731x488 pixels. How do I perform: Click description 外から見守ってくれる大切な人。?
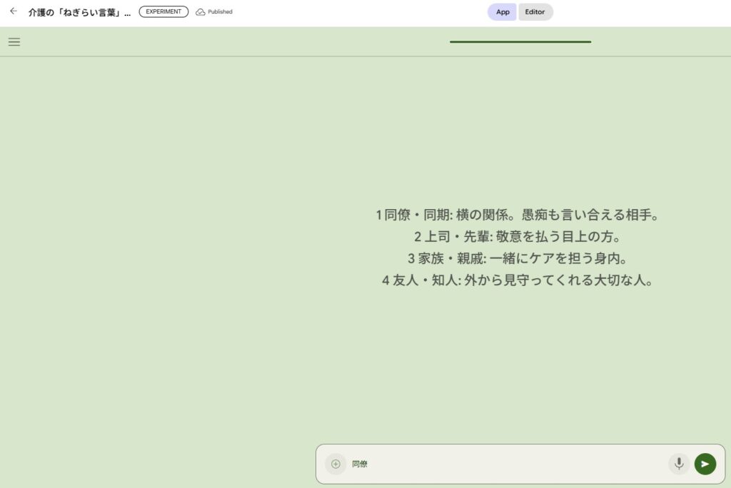pyautogui.click(x=559, y=280)
